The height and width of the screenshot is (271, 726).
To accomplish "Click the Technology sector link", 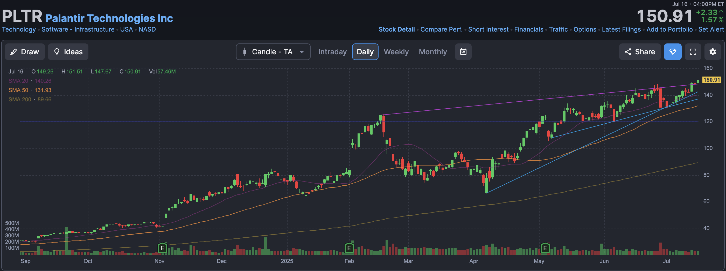I will pos(19,29).
